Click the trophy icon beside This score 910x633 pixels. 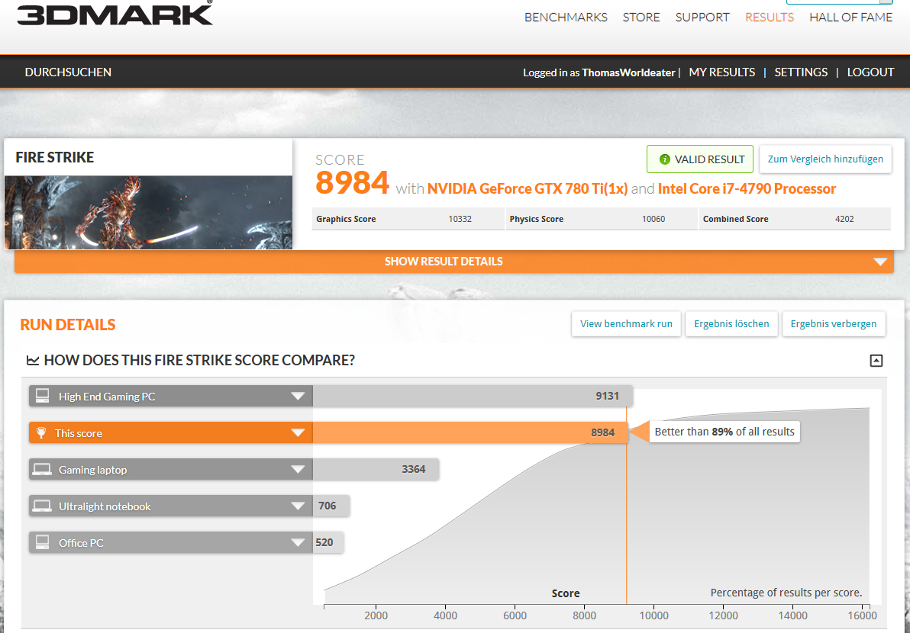40,433
